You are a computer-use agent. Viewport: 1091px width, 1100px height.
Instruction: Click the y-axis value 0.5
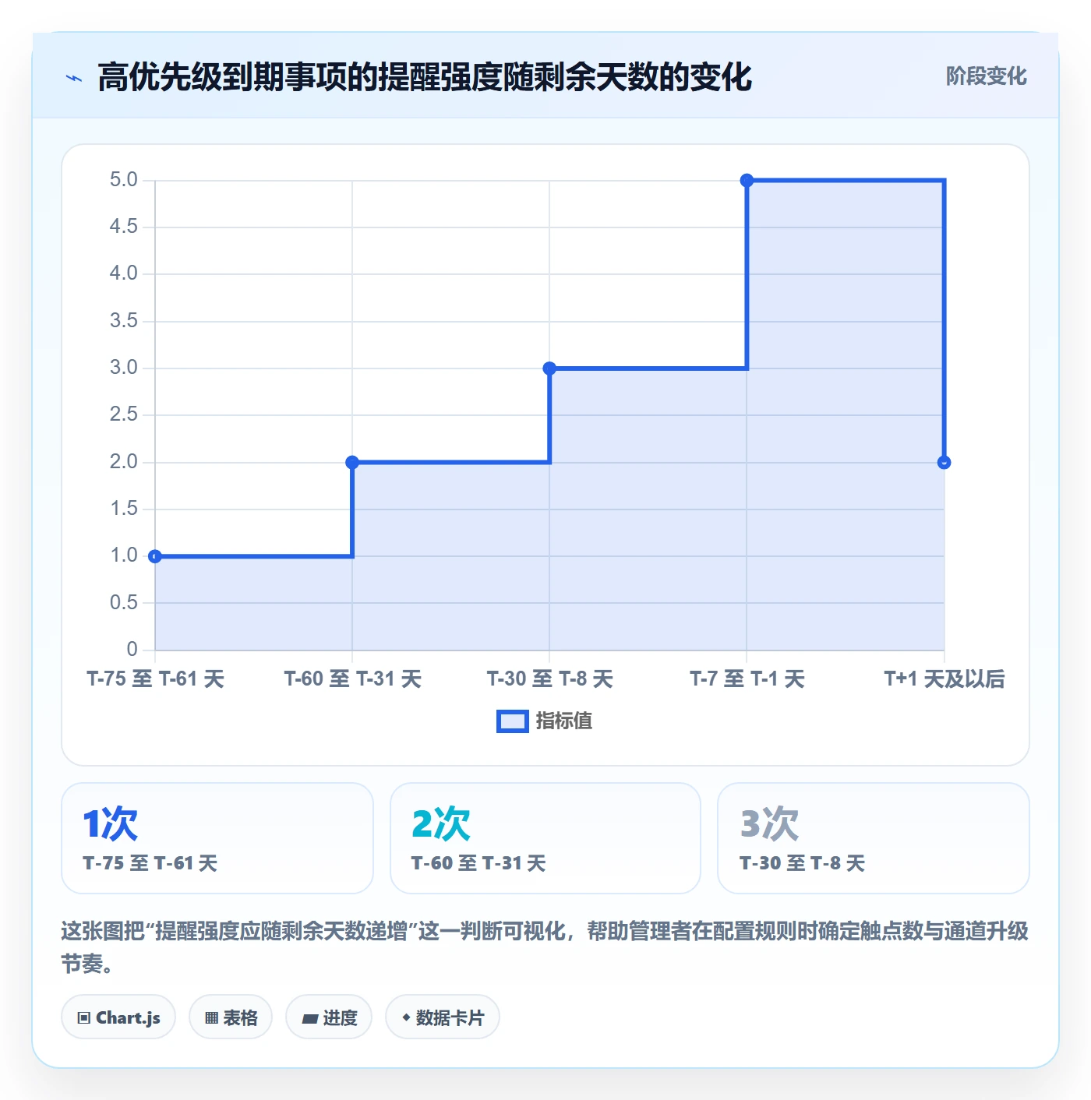tap(123, 603)
